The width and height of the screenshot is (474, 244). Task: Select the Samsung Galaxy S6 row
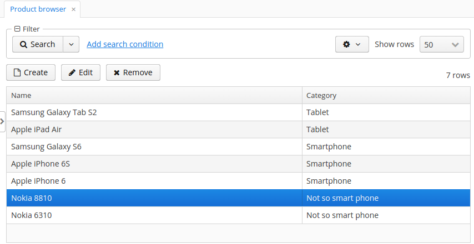[x=238, y=147]
